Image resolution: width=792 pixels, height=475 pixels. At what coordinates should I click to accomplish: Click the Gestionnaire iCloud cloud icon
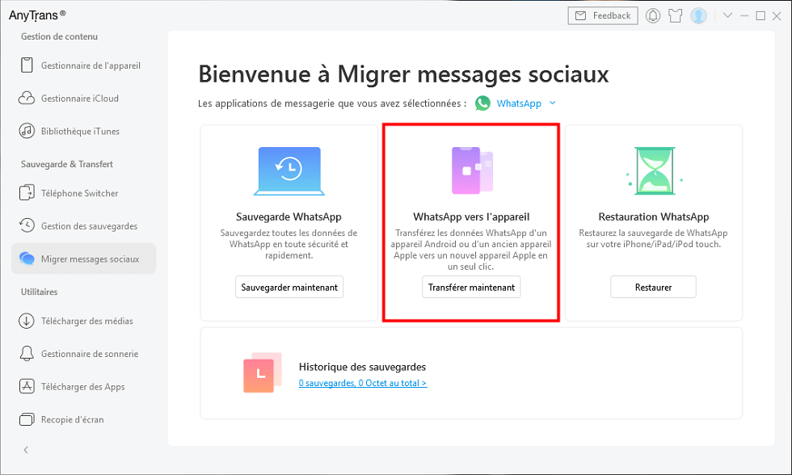[x=27, y=98]
